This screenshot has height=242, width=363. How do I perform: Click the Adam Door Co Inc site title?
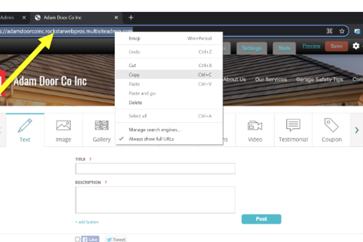(50, 81)
